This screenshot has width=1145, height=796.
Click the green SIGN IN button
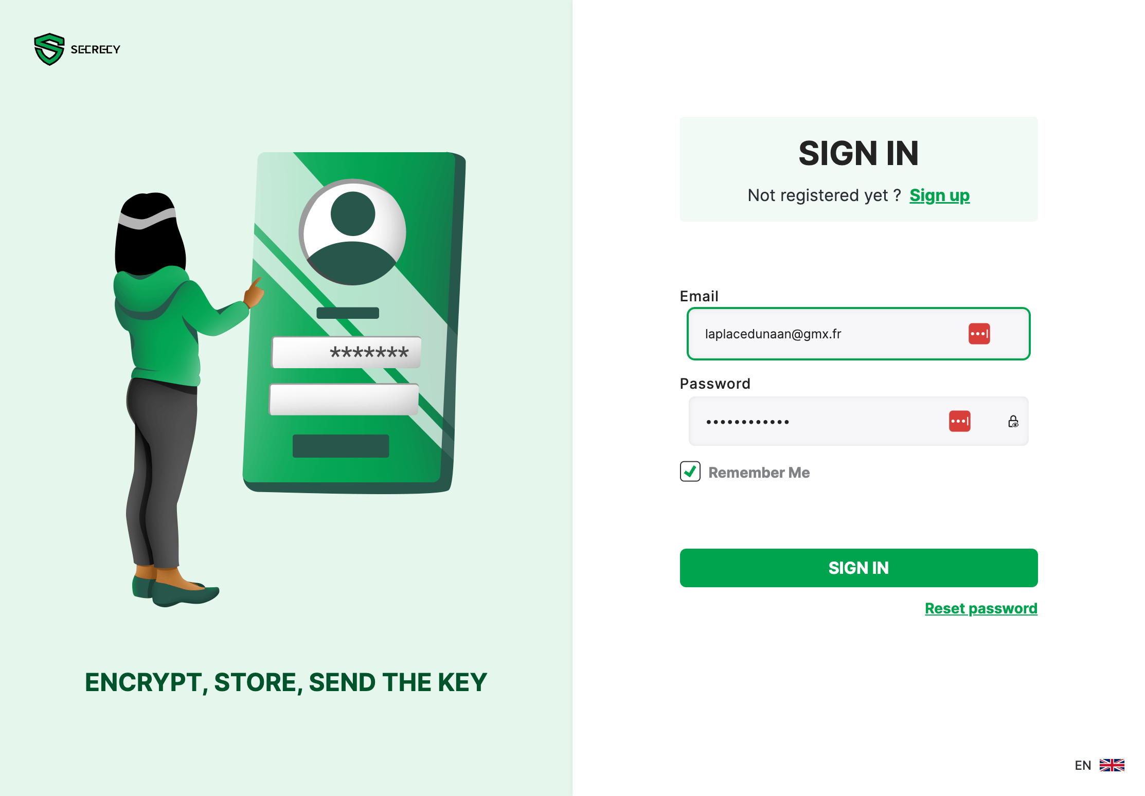pos(859,567)
